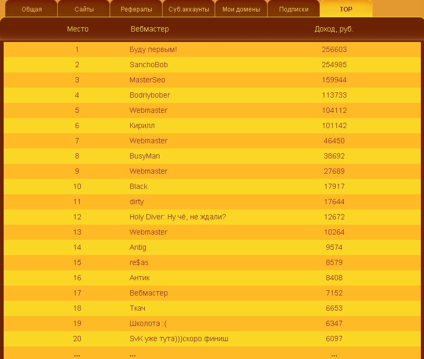
Task: Click place number 20
Action: (77, 339)
